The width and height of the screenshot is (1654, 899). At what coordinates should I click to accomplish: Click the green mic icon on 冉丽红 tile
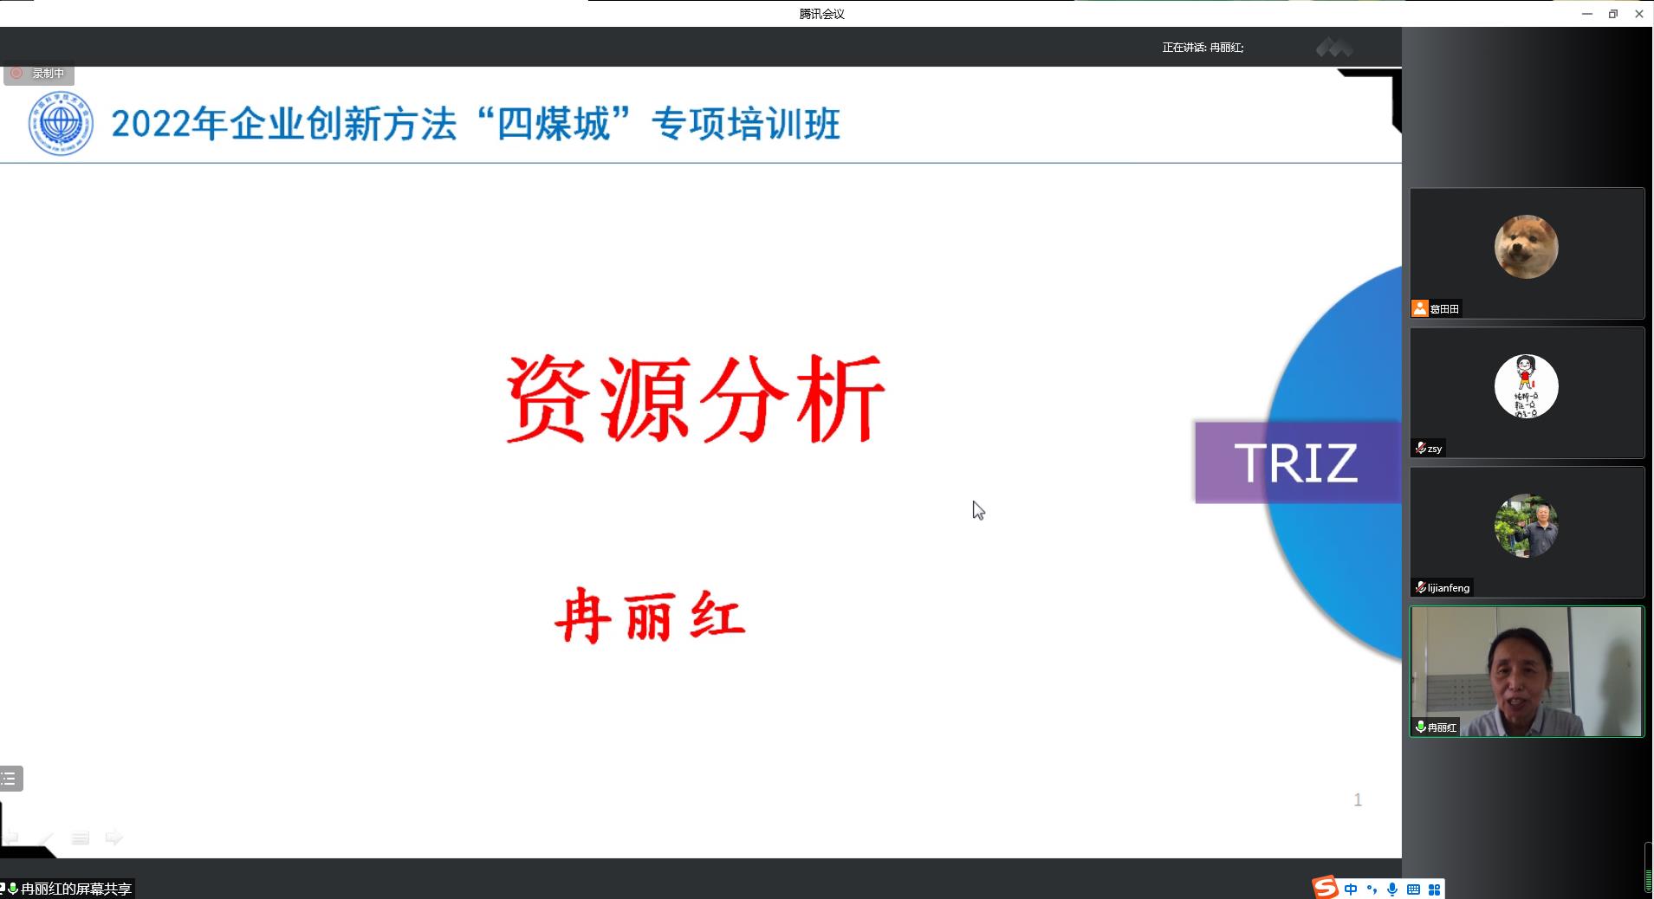click(1420, 728)
